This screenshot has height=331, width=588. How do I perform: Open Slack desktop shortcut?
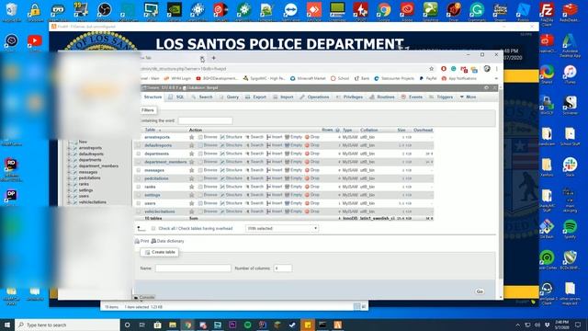click(570, 165)
